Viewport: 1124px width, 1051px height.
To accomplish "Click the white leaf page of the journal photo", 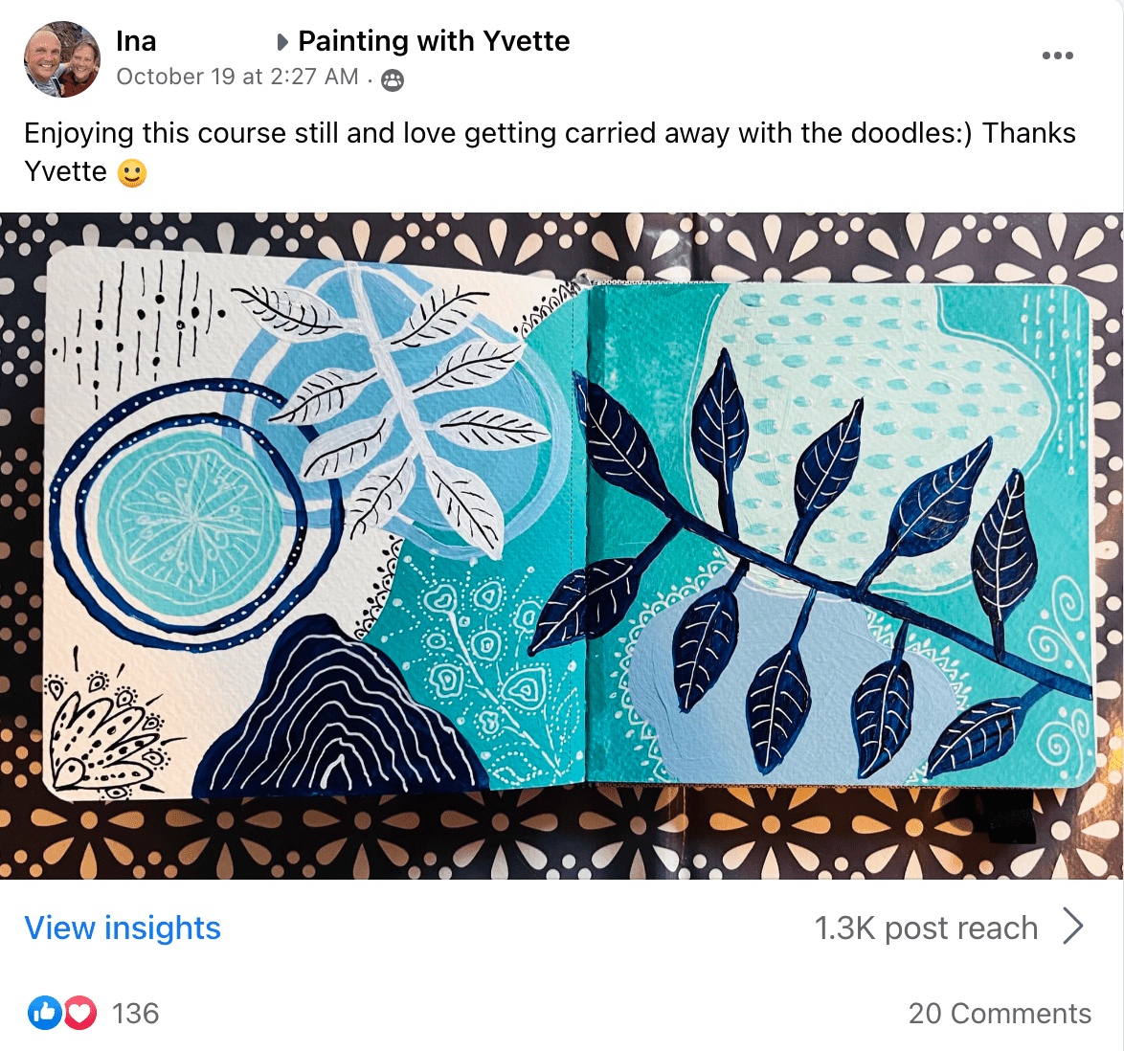I will coord(316,526).
